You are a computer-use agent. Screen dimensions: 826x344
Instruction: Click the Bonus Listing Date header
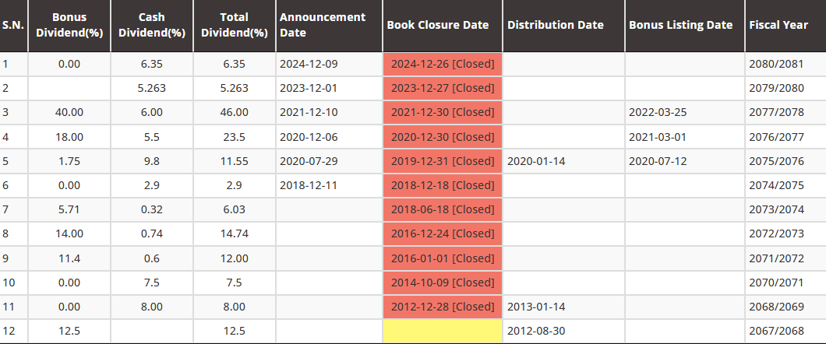[x=680, y=25]
